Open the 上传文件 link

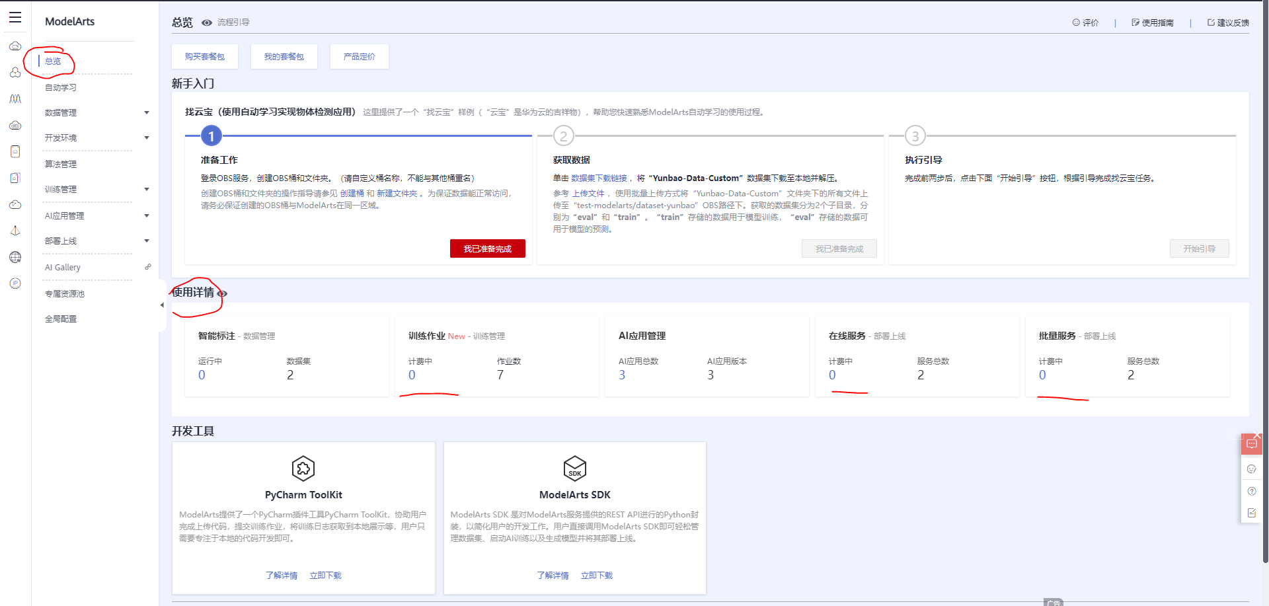click(x=588, y=194)
